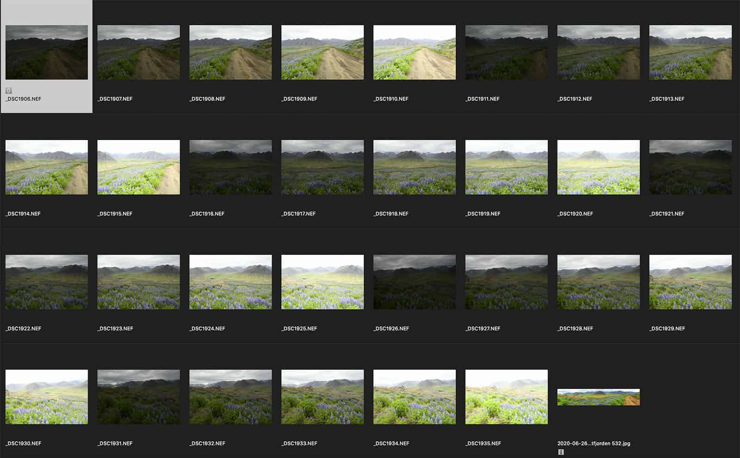The height and width of the screenshot is (458, 740).
Task: Click the _DSC1917.NEF filename label
Action: tap(298, 214)
